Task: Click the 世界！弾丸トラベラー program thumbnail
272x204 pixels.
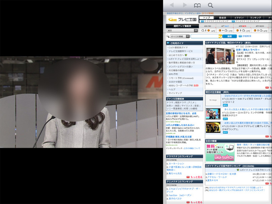Action: tap(220, 56)
